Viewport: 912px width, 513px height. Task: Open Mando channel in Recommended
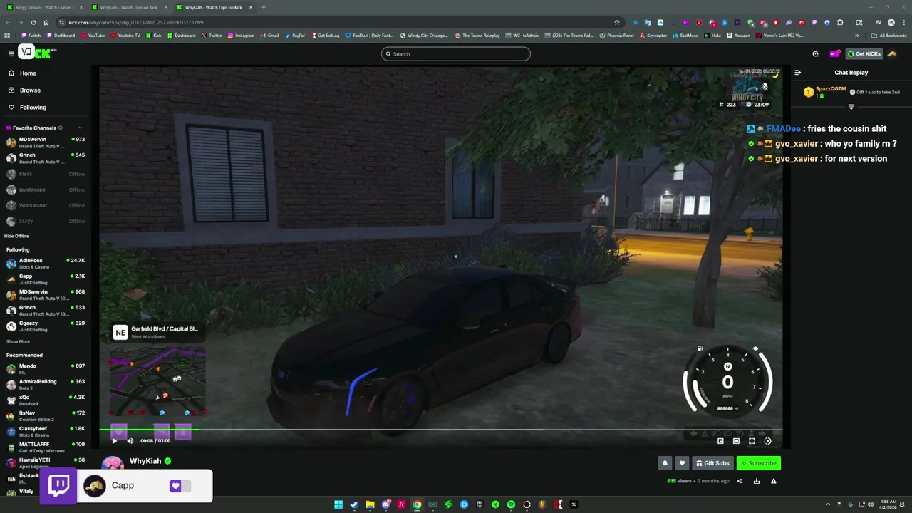(x=44, y=368)
